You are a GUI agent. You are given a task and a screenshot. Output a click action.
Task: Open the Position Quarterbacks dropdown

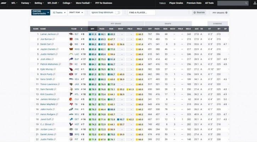[x=41, y=12]
